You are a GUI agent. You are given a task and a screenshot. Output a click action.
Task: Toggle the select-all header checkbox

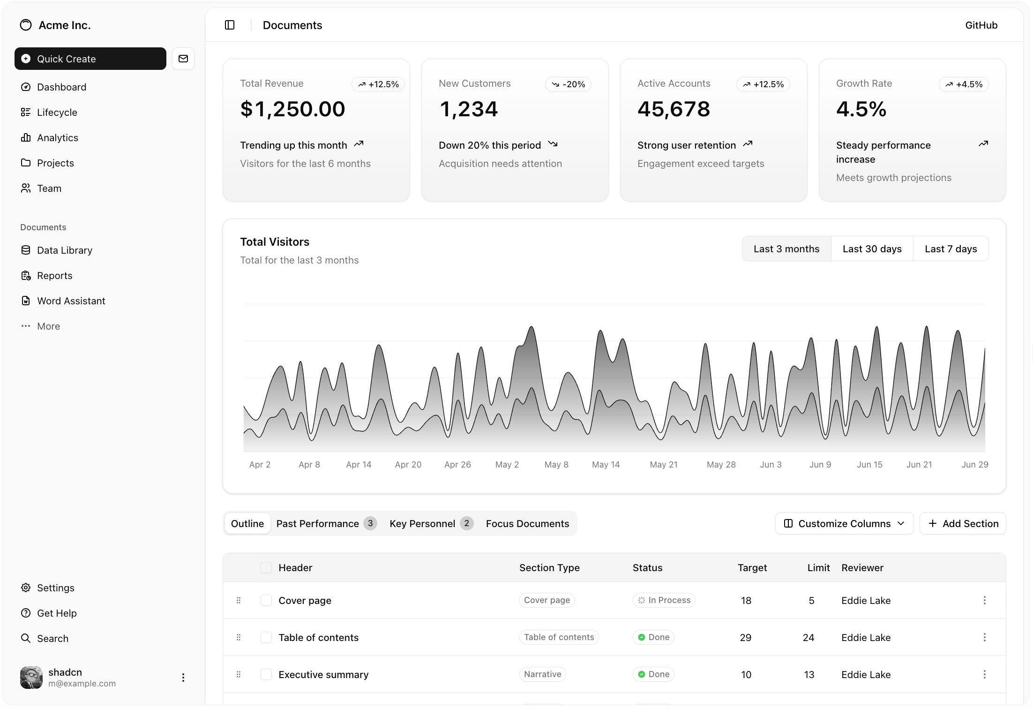pos(266,567)
